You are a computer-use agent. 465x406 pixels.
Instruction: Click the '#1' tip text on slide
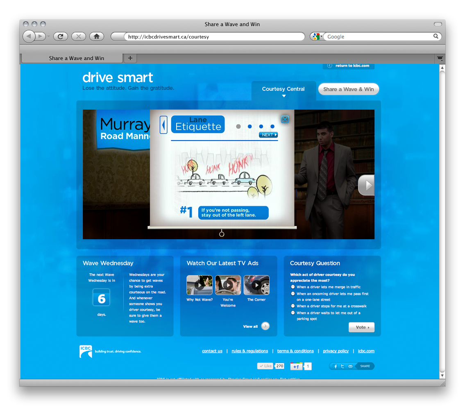point(186,211)
